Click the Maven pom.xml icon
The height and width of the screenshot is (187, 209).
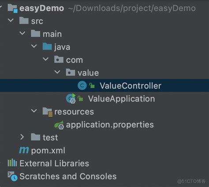click(24, 150)
